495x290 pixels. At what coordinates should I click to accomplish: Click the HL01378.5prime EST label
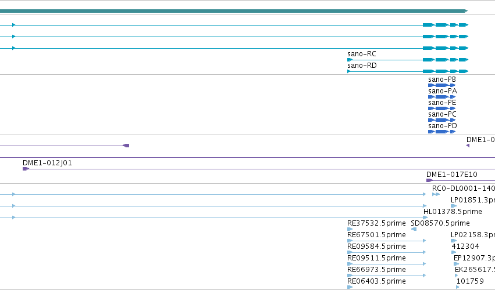(x=453, y=212)
